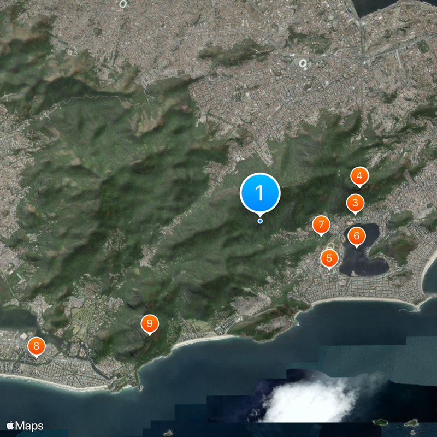Image resolution: width=437 pixels, height=437 pixels.
Task: Click the anchor dot below the blue pin
Action: 261,221
